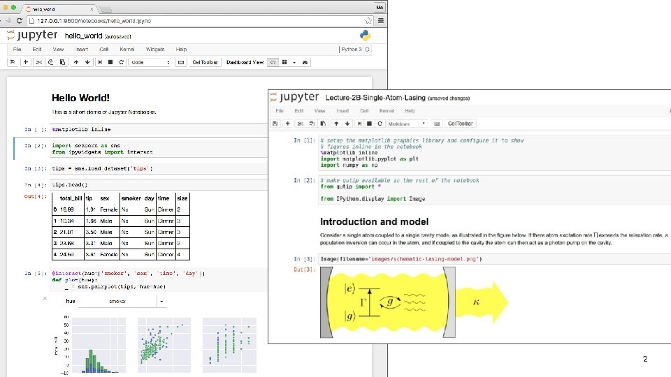Open cell type dropdown showing Code
The width and height of the screenshot is (671, 377).
pos(150,62)
